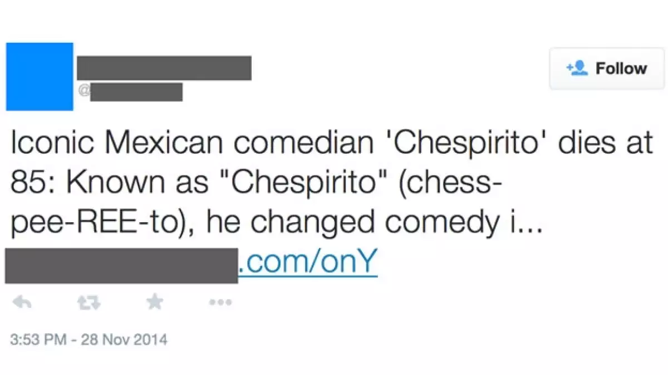Click the redacted display name
This screenshot has height=375, width=668.
pos(164,68)
